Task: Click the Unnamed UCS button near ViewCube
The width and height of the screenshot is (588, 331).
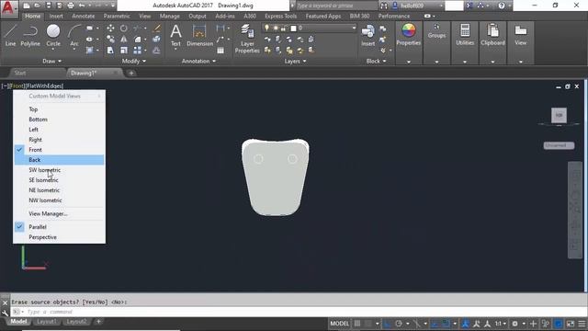Action: [559, 145]
